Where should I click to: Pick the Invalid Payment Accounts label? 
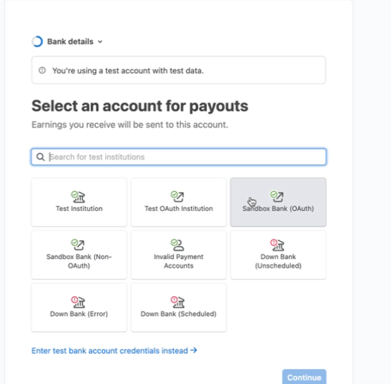point(179,262)
